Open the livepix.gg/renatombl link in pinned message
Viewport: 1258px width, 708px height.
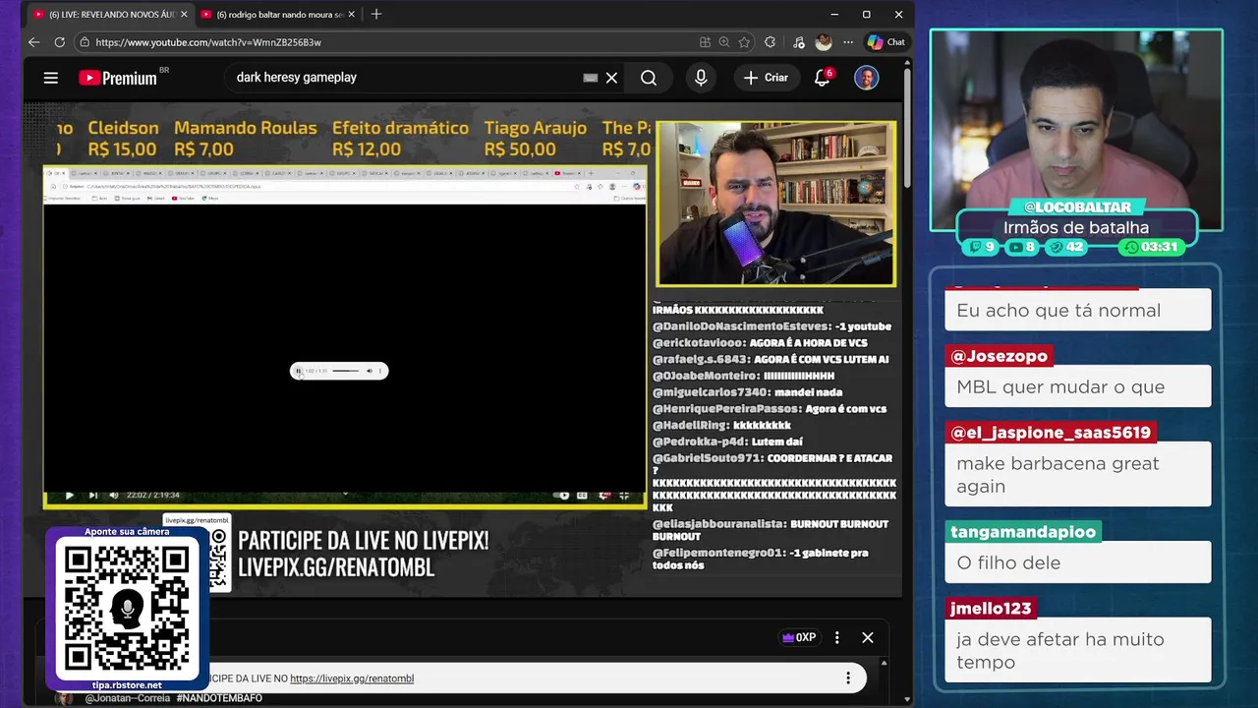352,678
